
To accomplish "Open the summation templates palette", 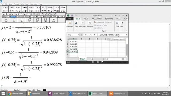I will point(25,11).
